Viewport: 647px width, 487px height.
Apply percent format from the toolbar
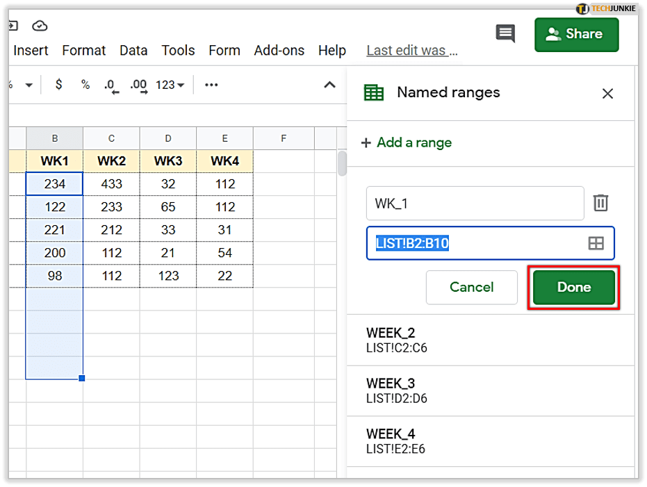[x=85, y=85]
